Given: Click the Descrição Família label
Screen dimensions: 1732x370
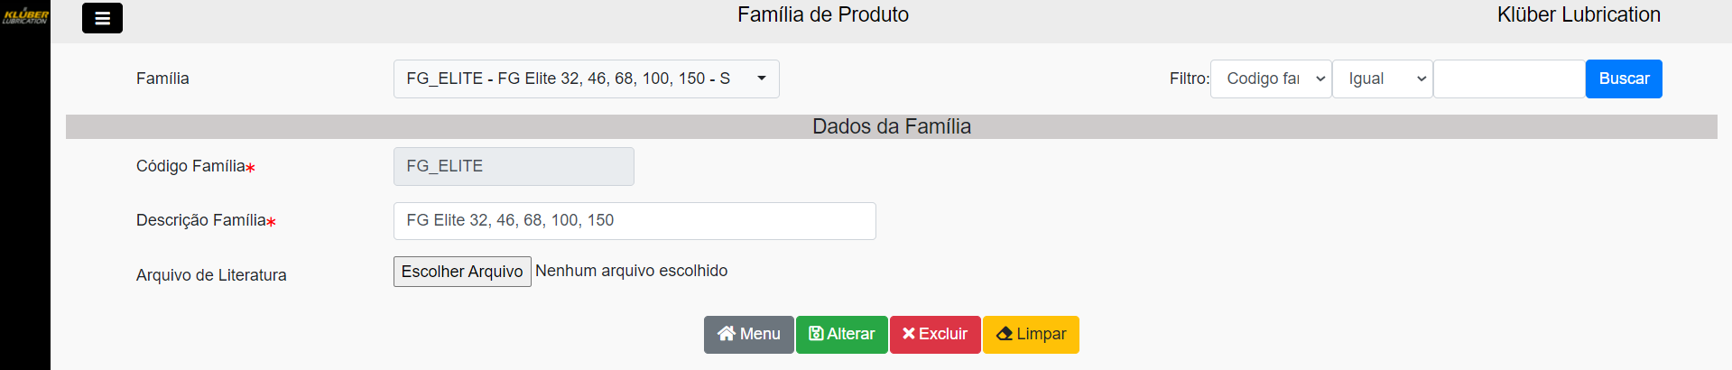Looking at the screenshot, I should point(200,221).
